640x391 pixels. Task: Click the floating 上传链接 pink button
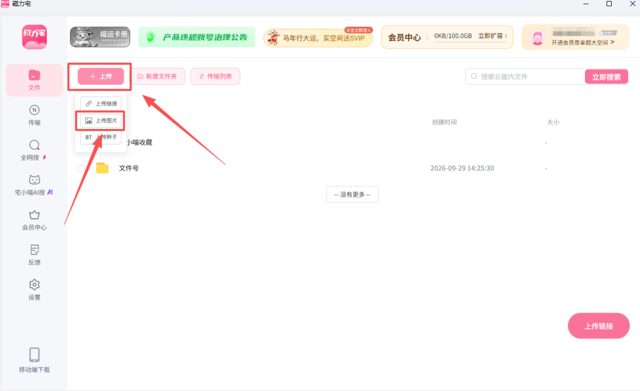pyautogui.click(x=599, y=326)
